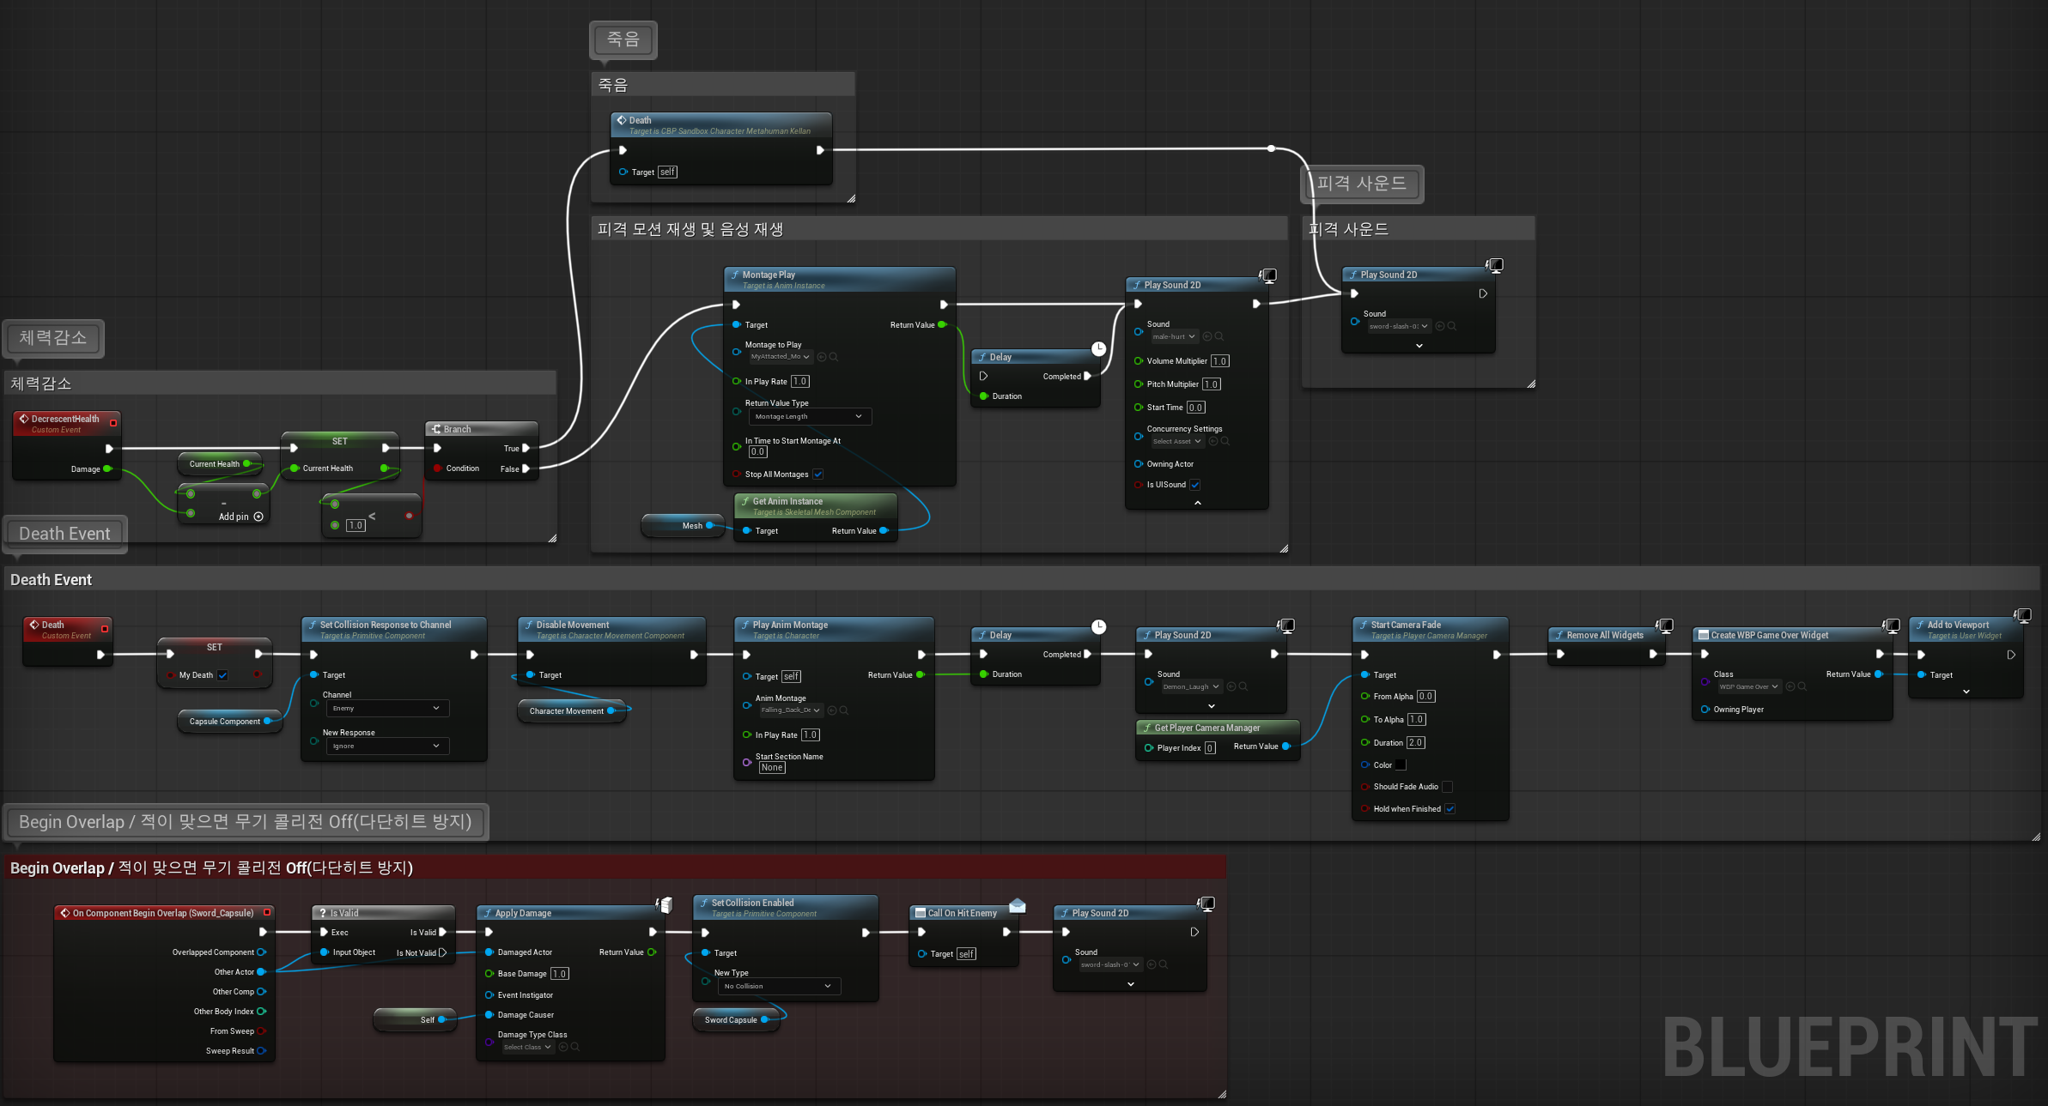Select the Death Event comment bubble label
The width and height of the screenshot is (2048, 1106).
65,534
